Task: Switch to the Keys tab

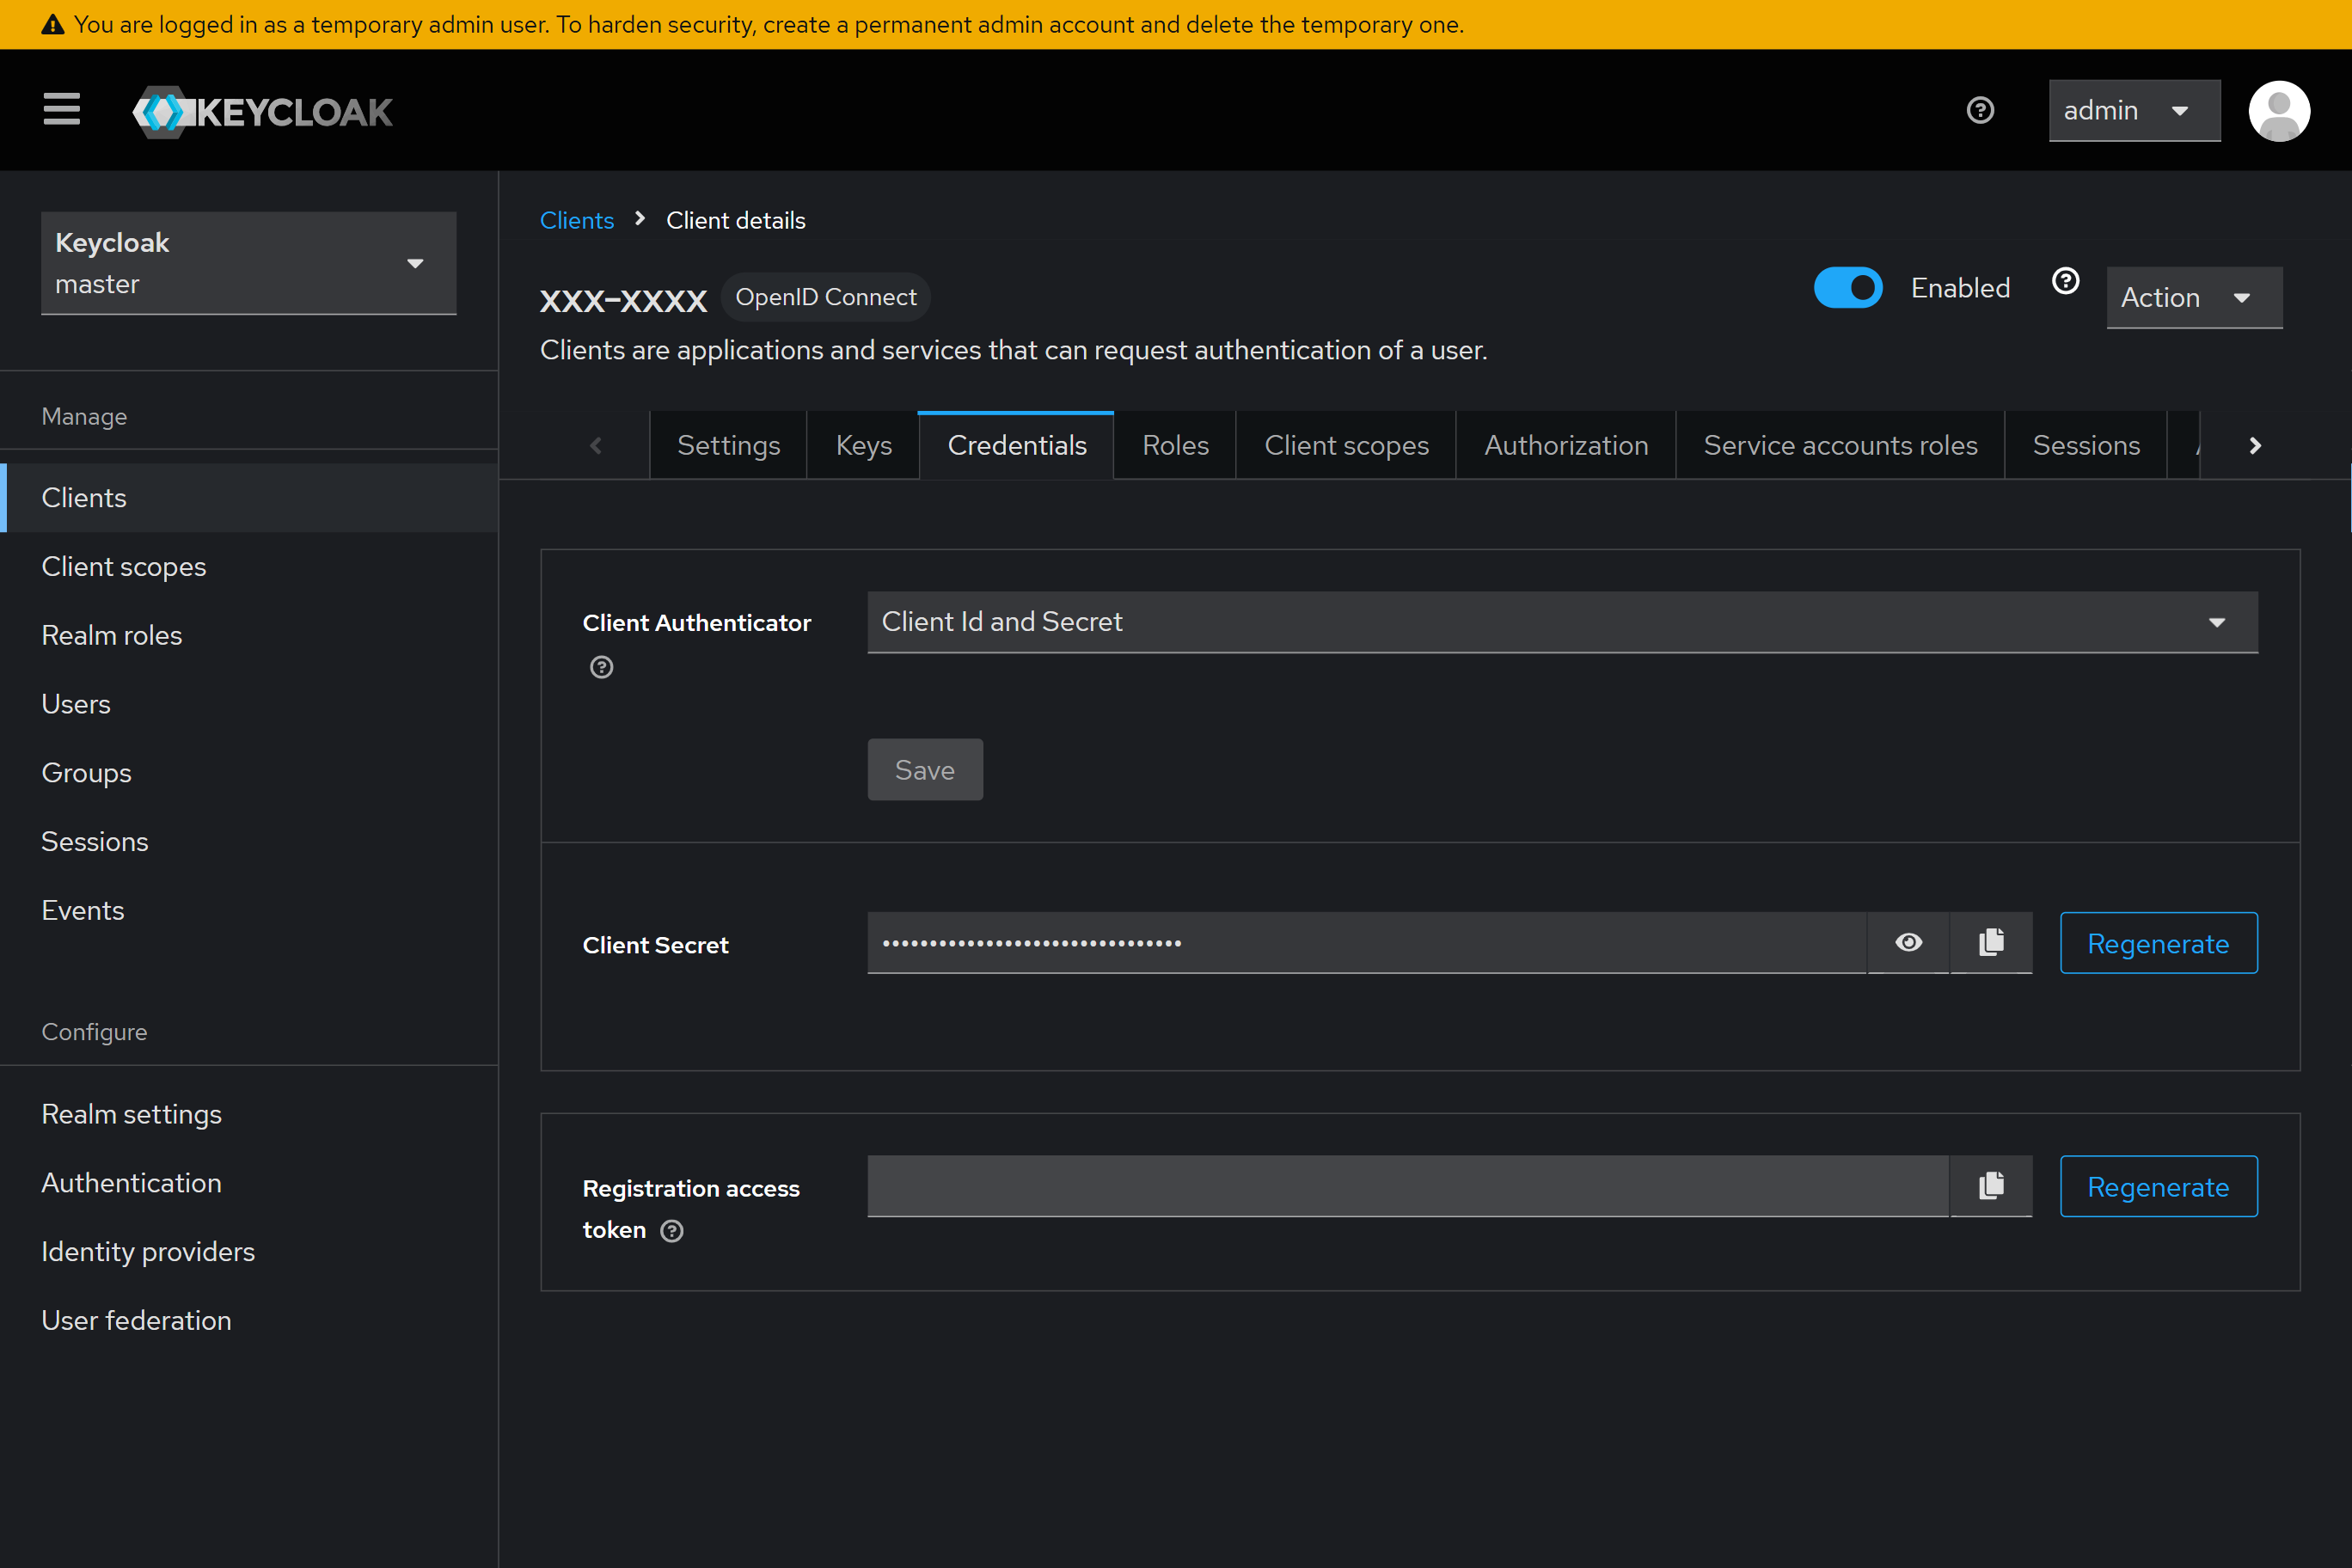Action: point(863,445)
